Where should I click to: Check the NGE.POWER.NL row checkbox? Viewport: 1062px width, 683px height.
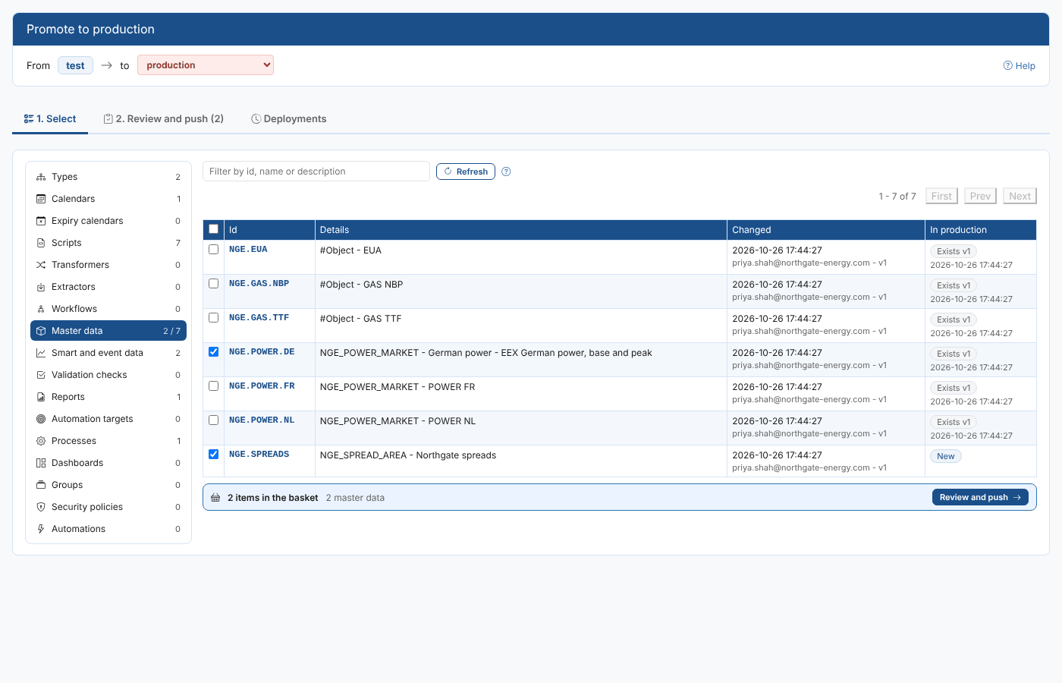click(213, 420)
